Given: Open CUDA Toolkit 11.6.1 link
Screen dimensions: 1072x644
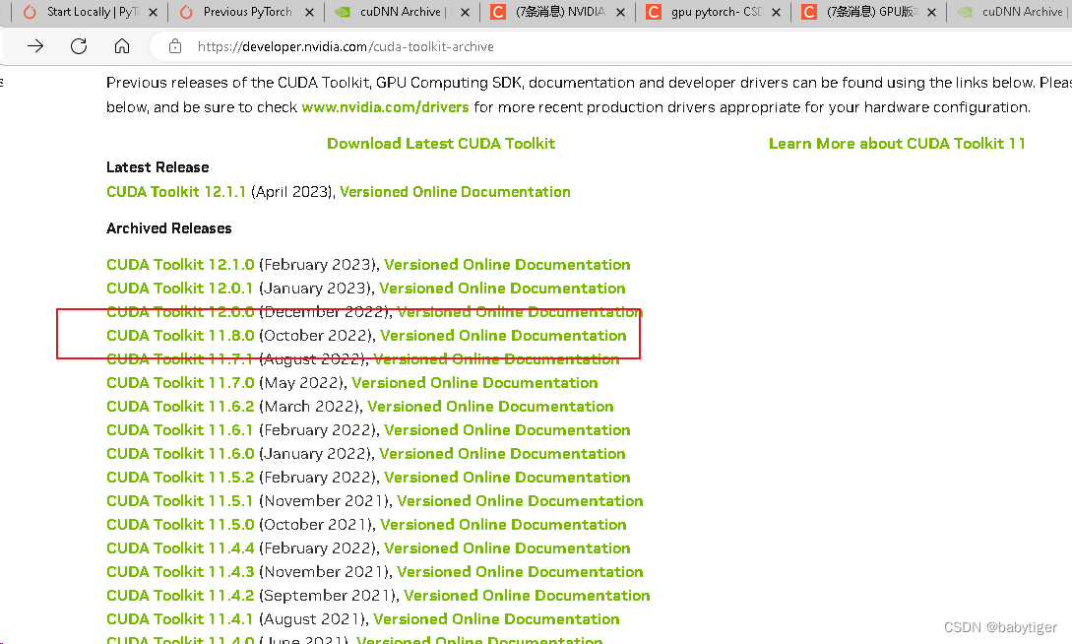Looking at the screenshot, I should pos(179,430).
